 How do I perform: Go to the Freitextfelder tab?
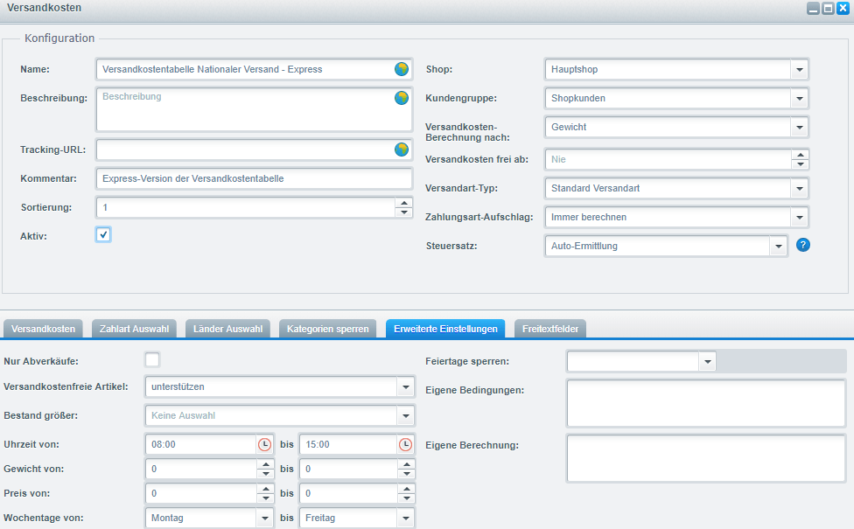coord(550,329)
